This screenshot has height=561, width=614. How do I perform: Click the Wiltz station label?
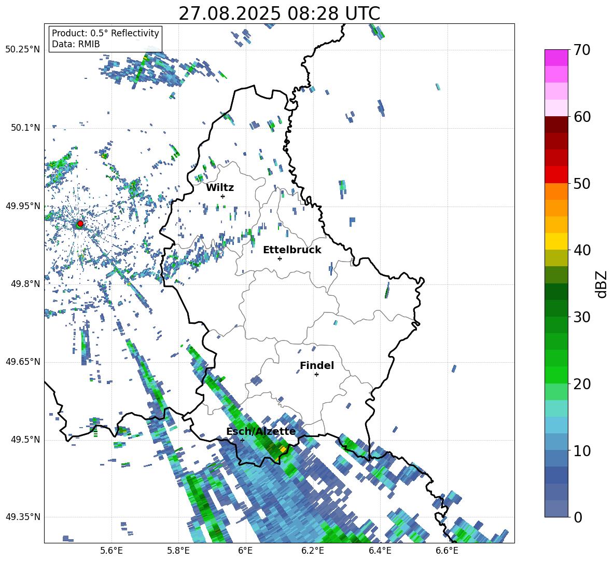220,188
